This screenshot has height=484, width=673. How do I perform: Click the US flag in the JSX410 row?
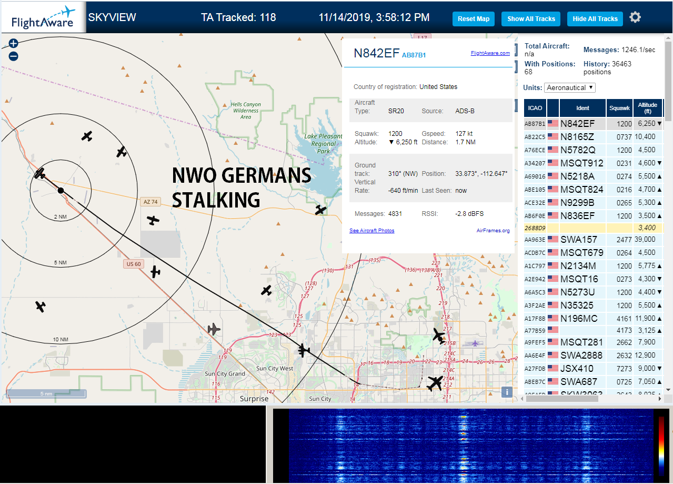[553, 369]
